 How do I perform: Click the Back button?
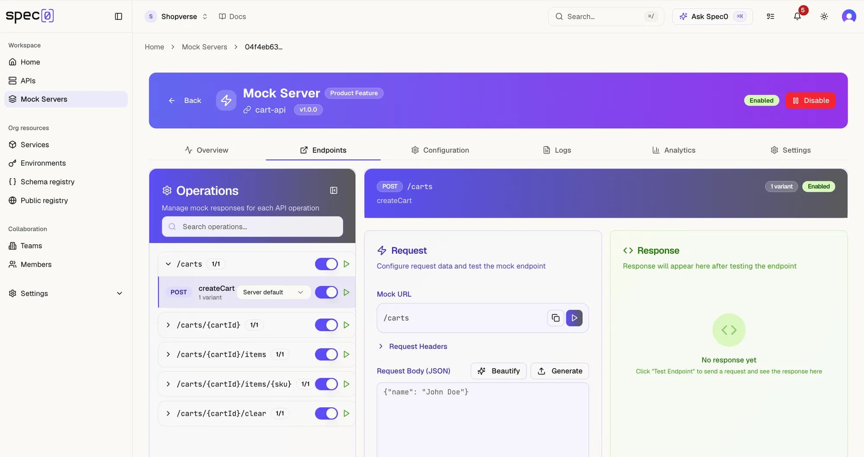tap(184, 101)
